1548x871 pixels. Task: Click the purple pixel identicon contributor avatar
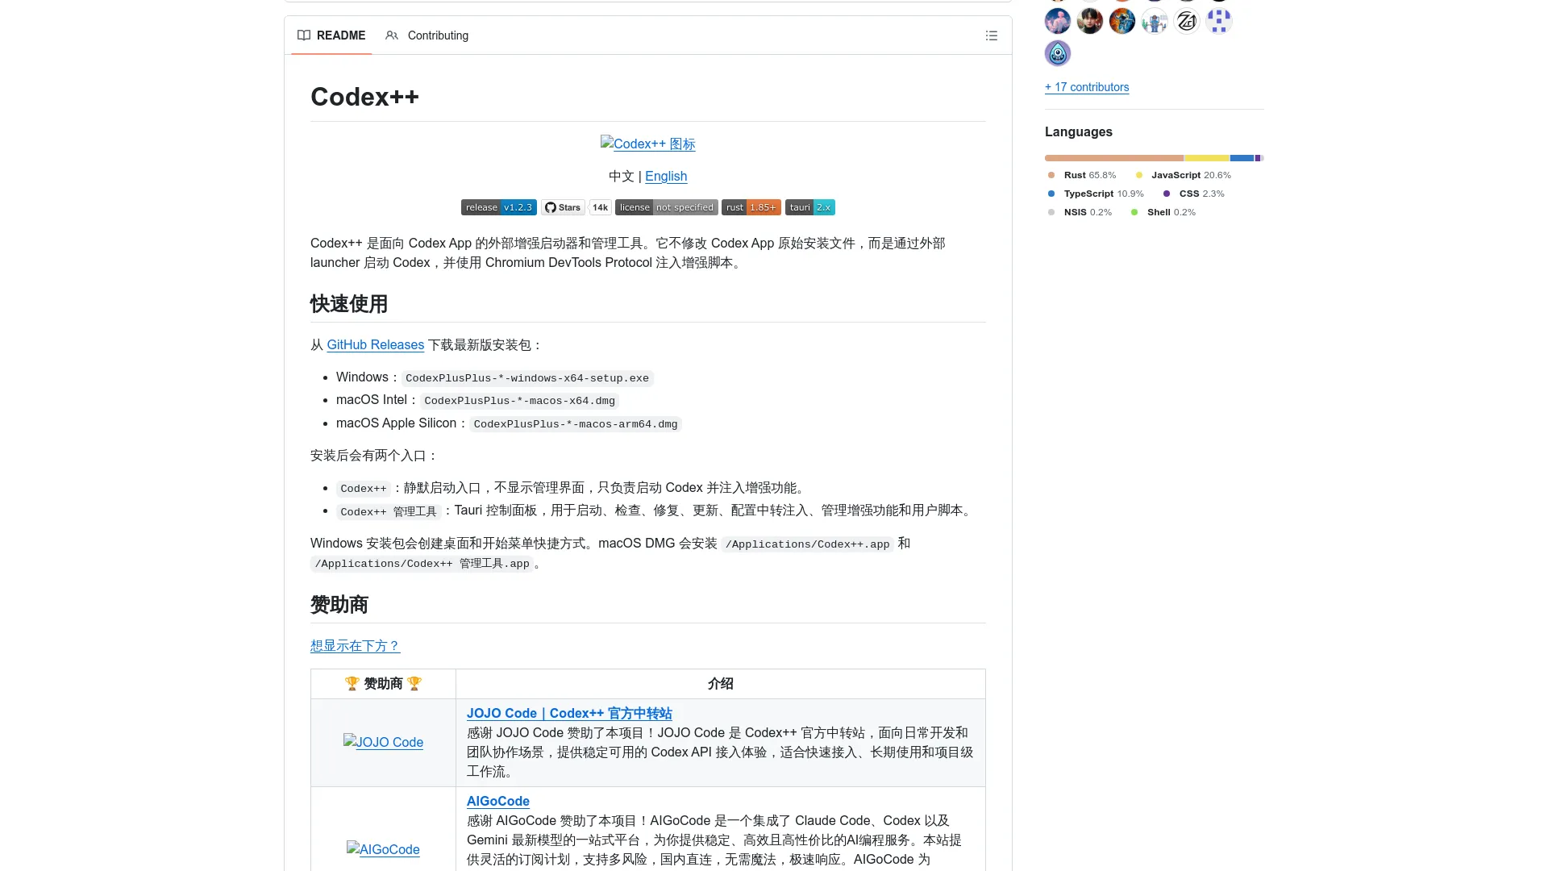(x=1219, y=21)
